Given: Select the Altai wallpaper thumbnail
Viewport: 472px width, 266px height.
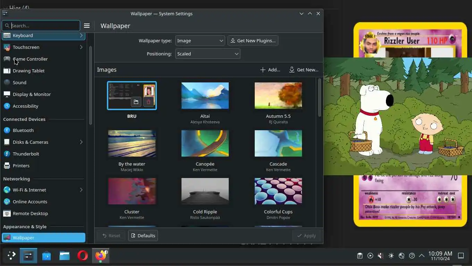Looking at the screenshot, I should 205,96.
